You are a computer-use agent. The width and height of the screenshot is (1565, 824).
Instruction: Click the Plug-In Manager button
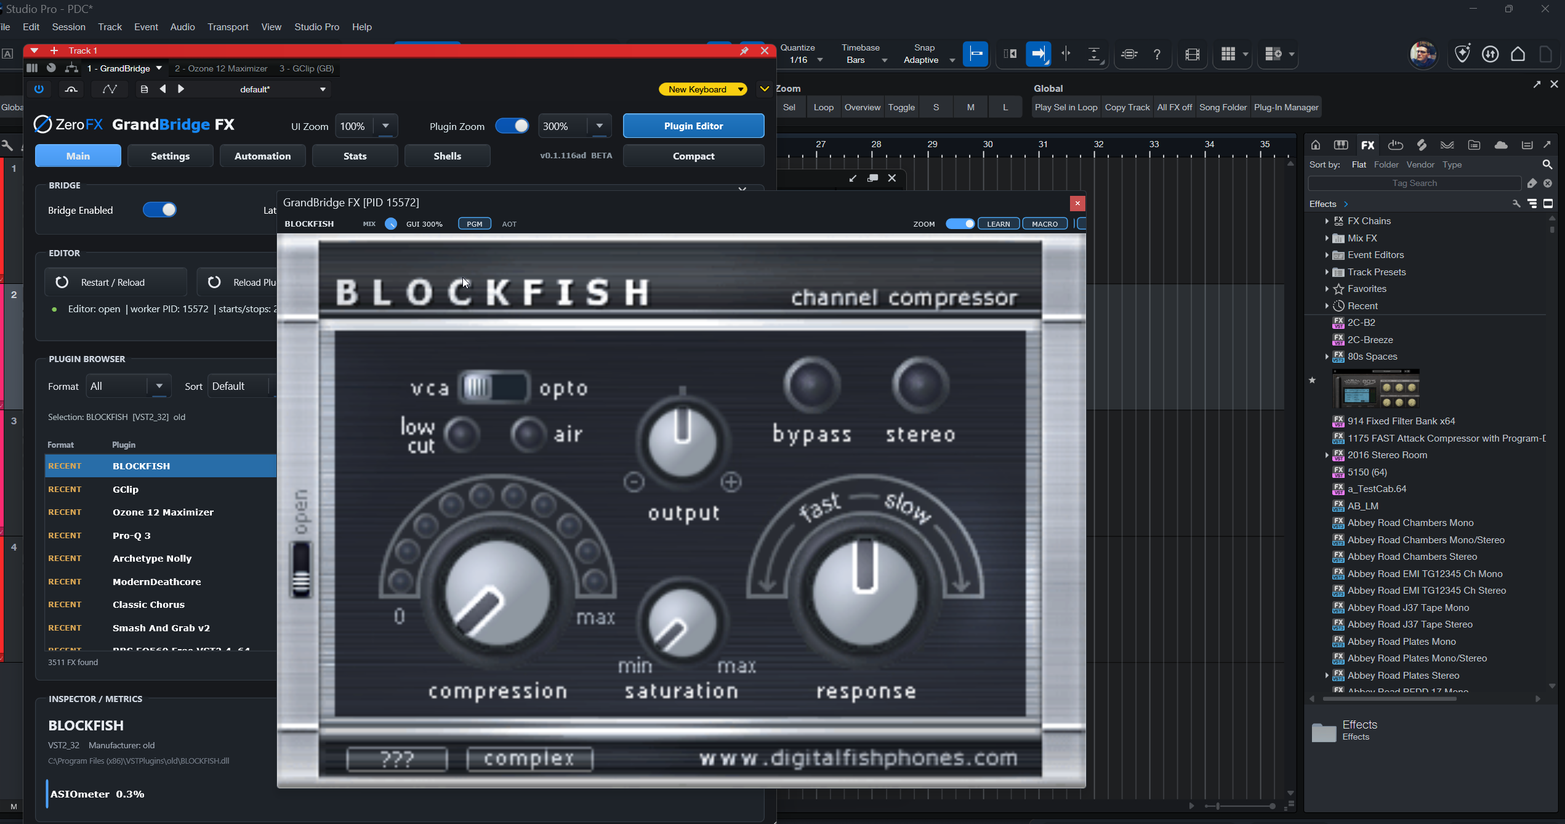click(1286, 107)
